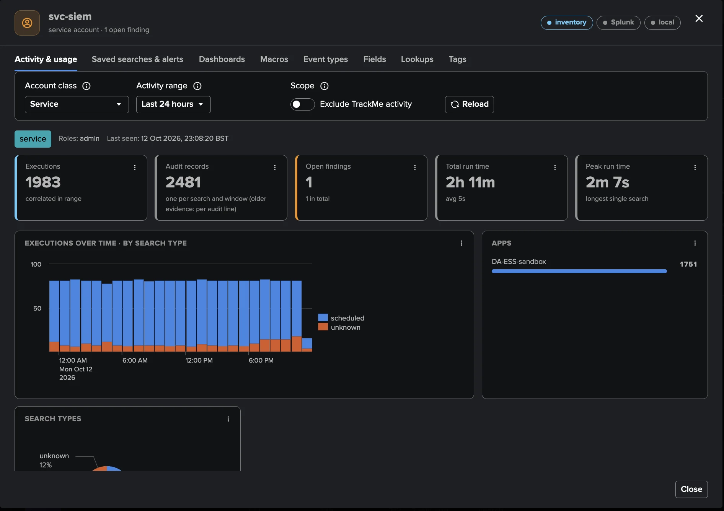
Task: Open the Search types panel options menu
Action: click(x=228, y=419)
